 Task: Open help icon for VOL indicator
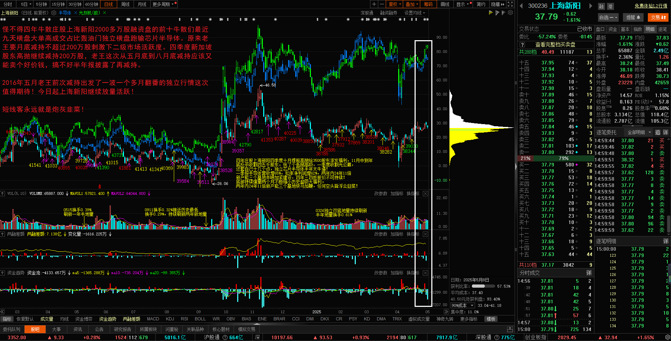(2, 193)
